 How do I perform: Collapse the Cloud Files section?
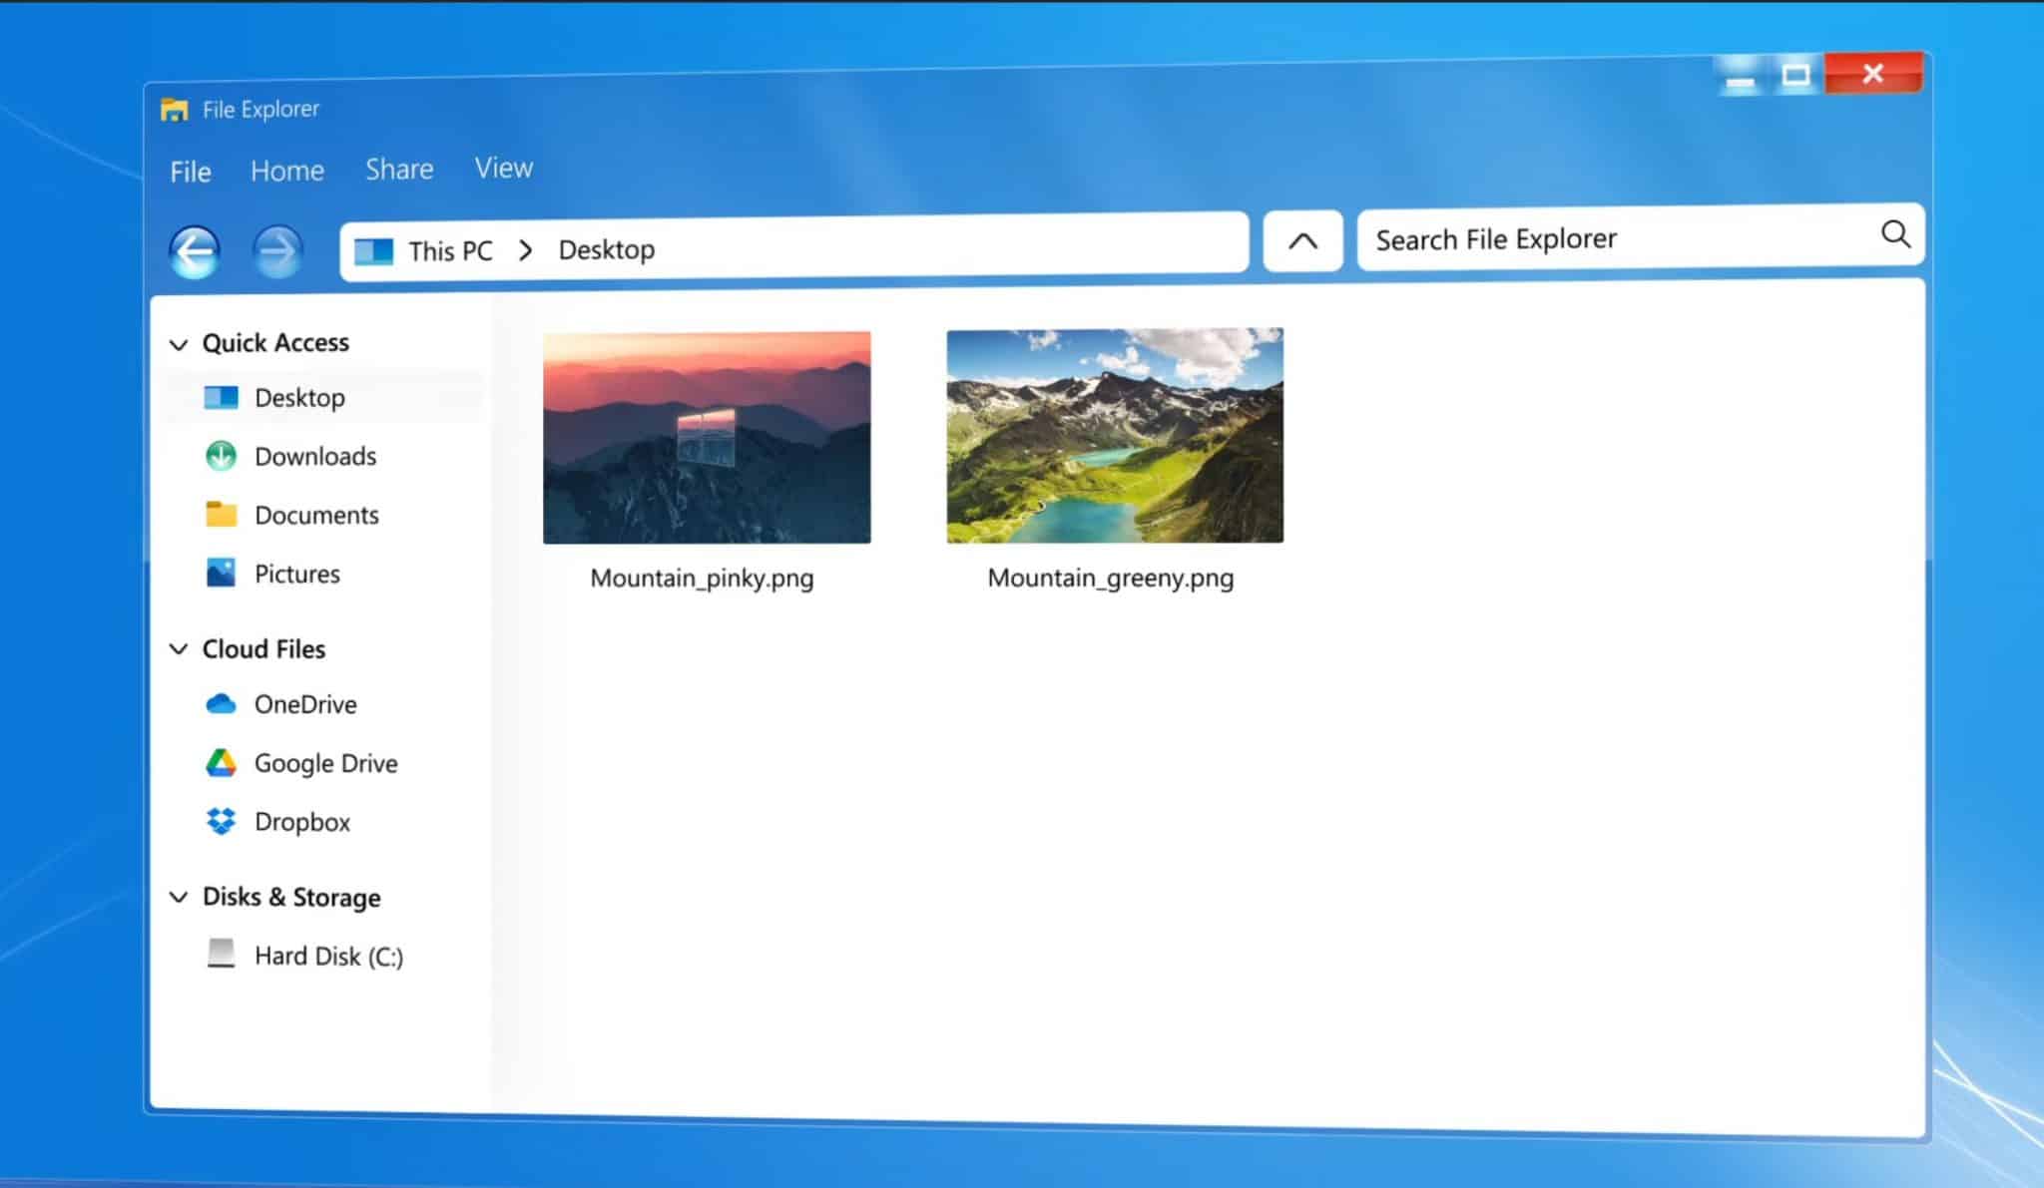click(x=179, y=648)
